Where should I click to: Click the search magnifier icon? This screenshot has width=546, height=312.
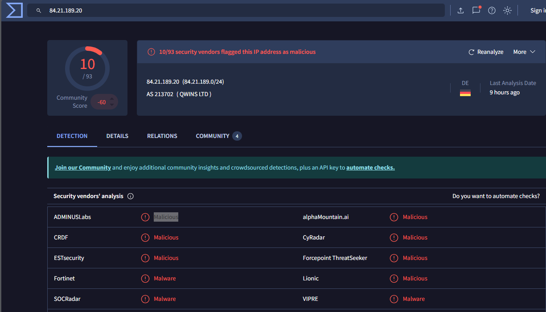click(39, 11)
